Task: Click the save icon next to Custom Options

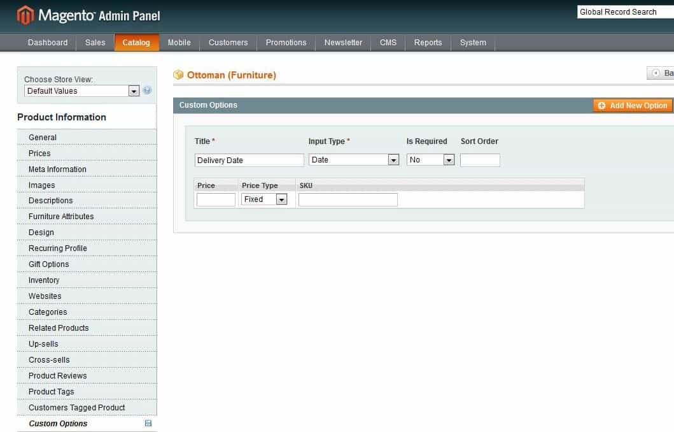Action: [148, 424]
